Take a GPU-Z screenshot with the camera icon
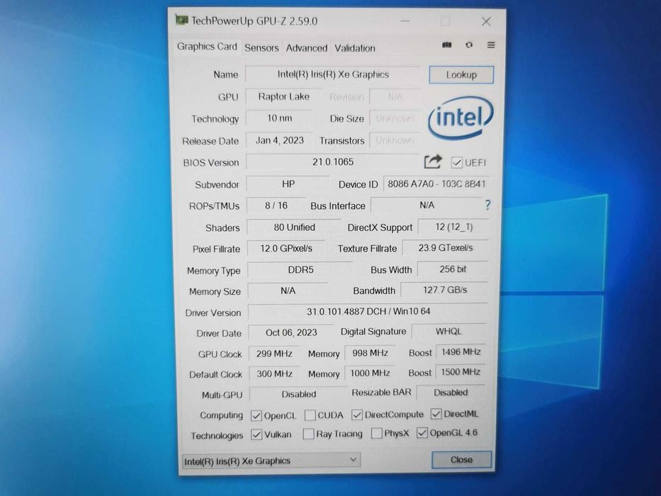The width and height of the screenshot is (661, 496). pyautogui.click(x=447, y=45)
